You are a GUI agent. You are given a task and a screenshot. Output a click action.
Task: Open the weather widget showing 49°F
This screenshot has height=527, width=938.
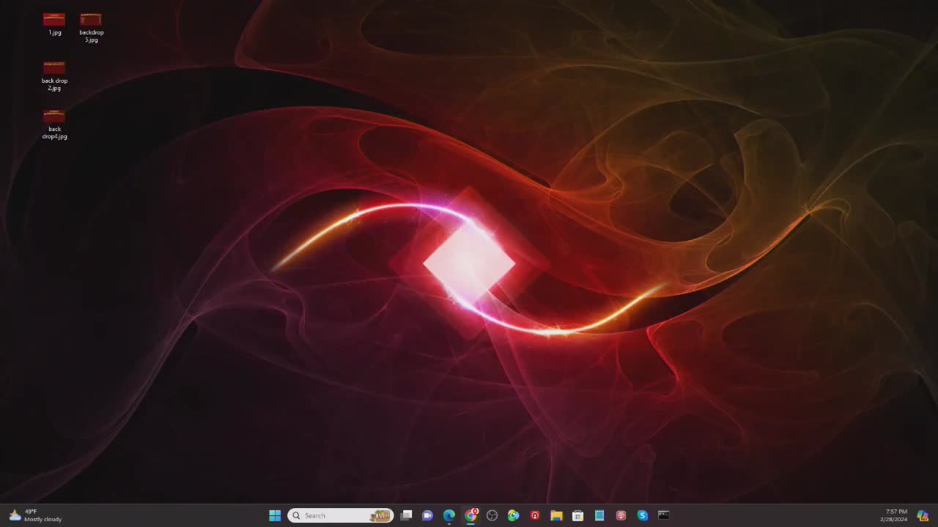(35, 515)
